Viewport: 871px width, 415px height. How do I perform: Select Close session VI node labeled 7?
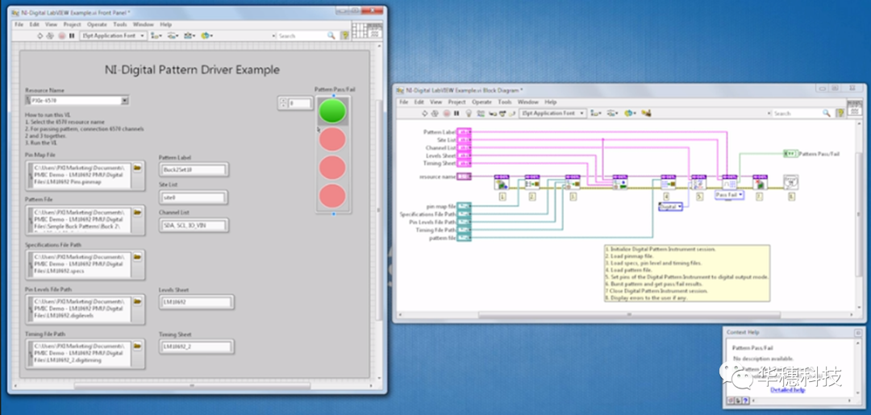pos(760,183)
